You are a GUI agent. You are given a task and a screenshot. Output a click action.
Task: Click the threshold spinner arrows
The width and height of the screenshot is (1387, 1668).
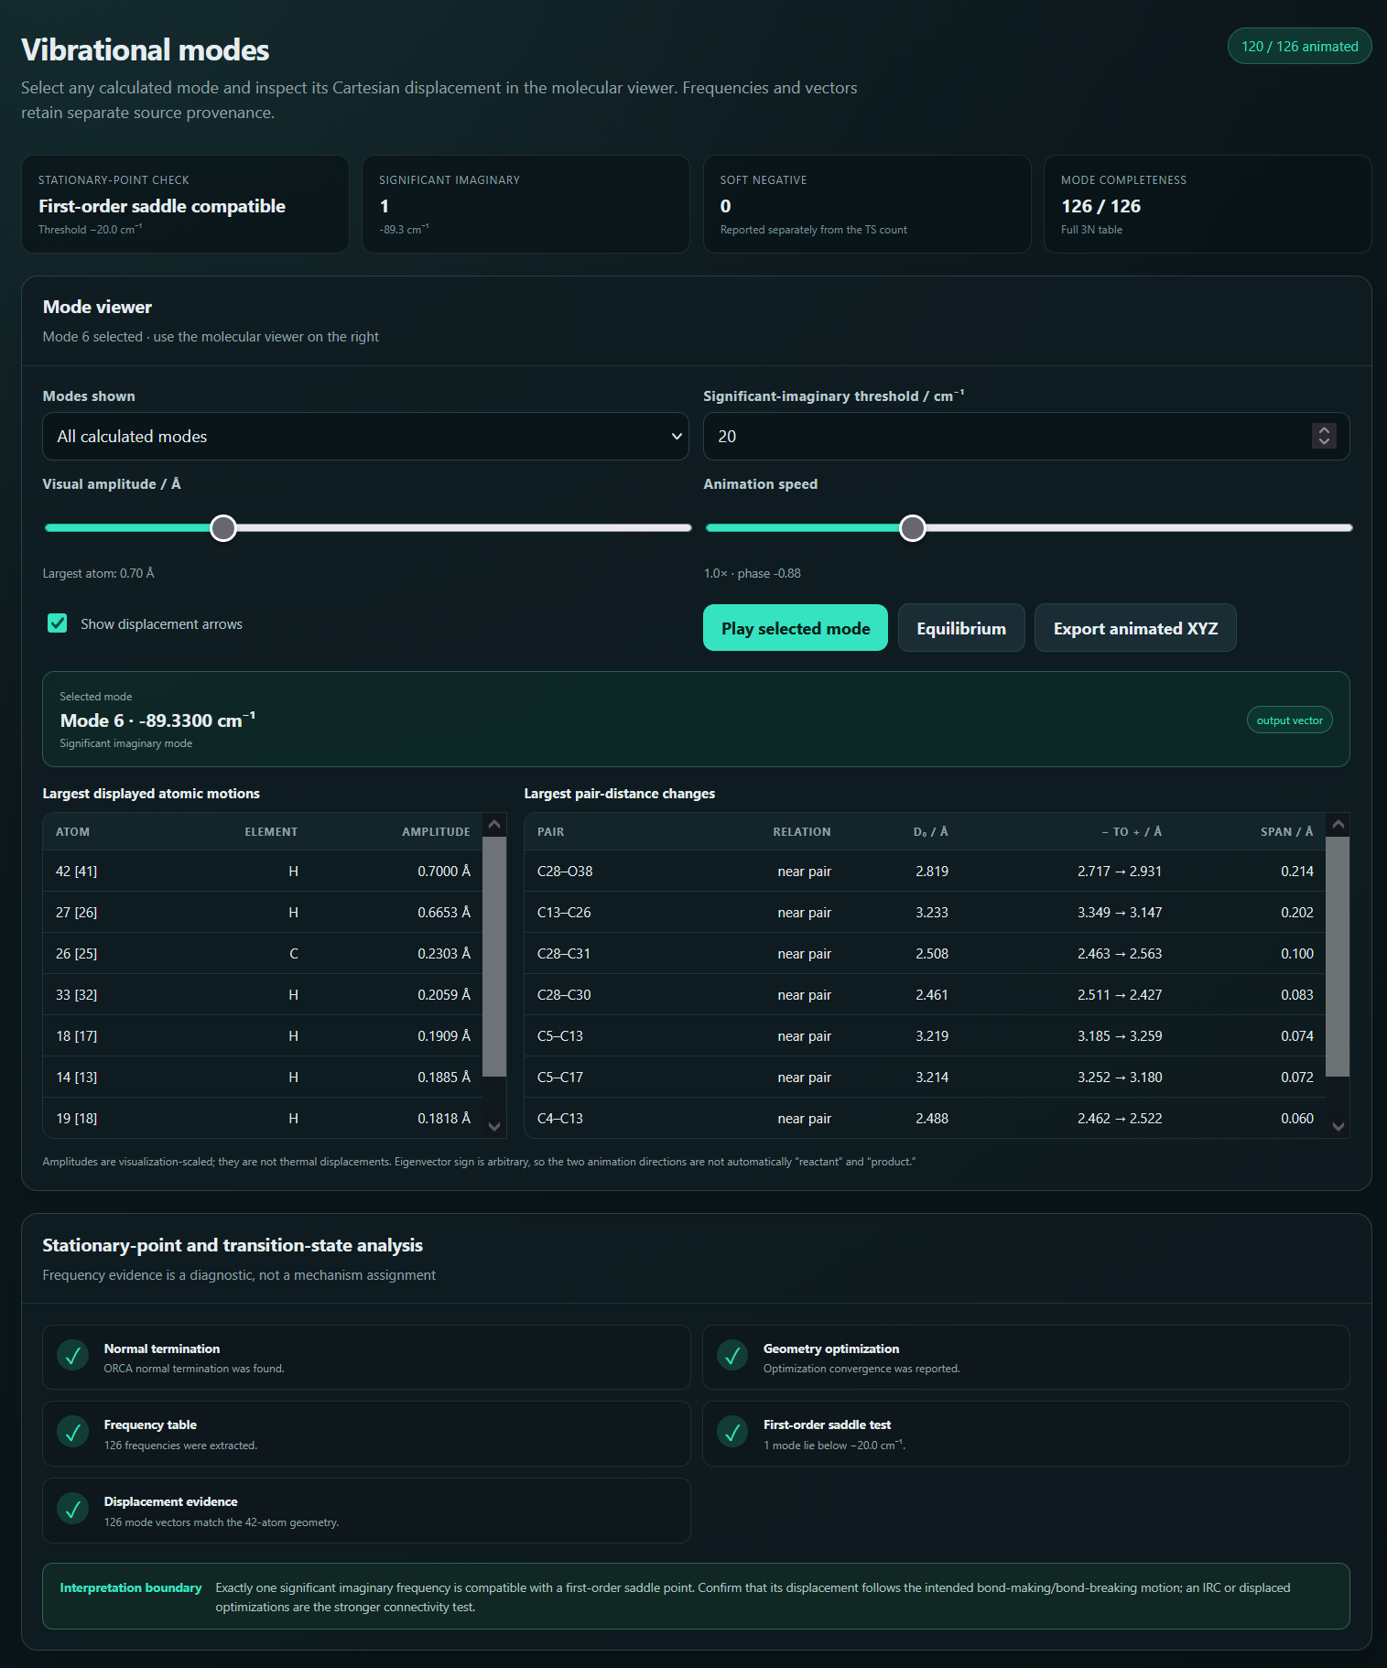point(1324,436)
